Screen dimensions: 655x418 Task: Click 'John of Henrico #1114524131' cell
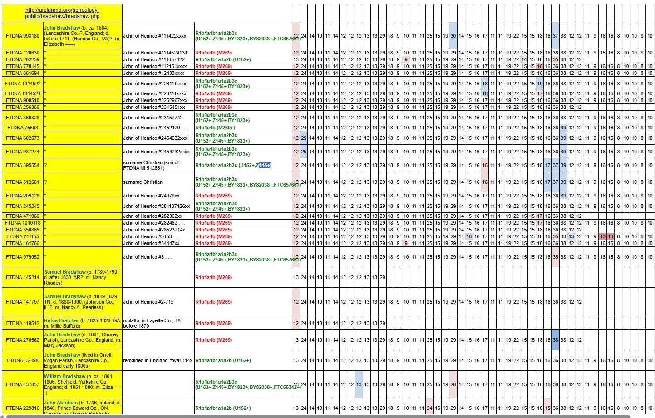(155, 53)
